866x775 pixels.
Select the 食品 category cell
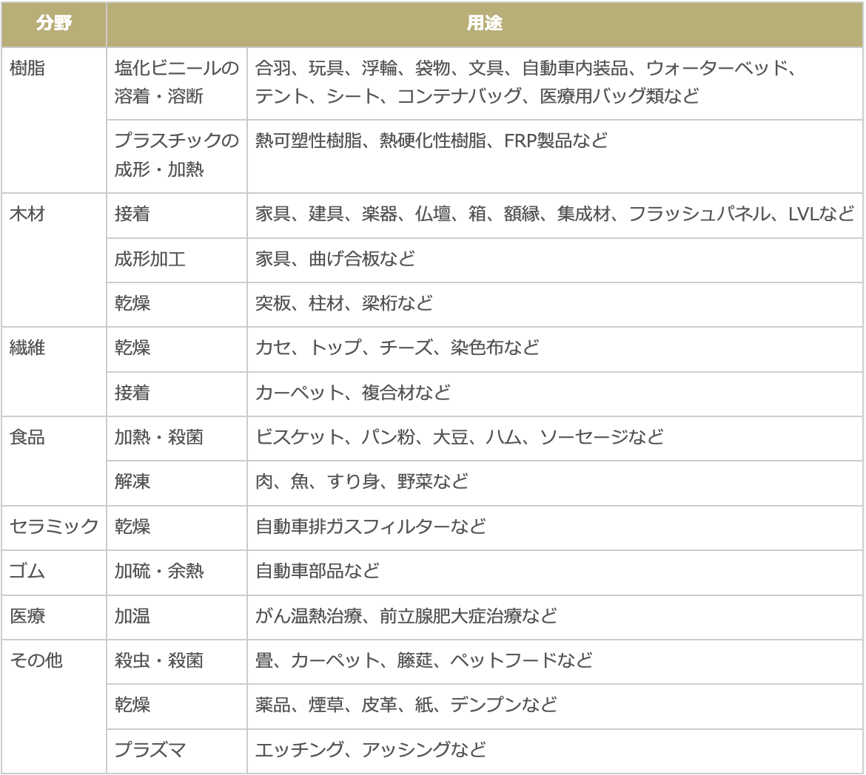click(27, 437)
